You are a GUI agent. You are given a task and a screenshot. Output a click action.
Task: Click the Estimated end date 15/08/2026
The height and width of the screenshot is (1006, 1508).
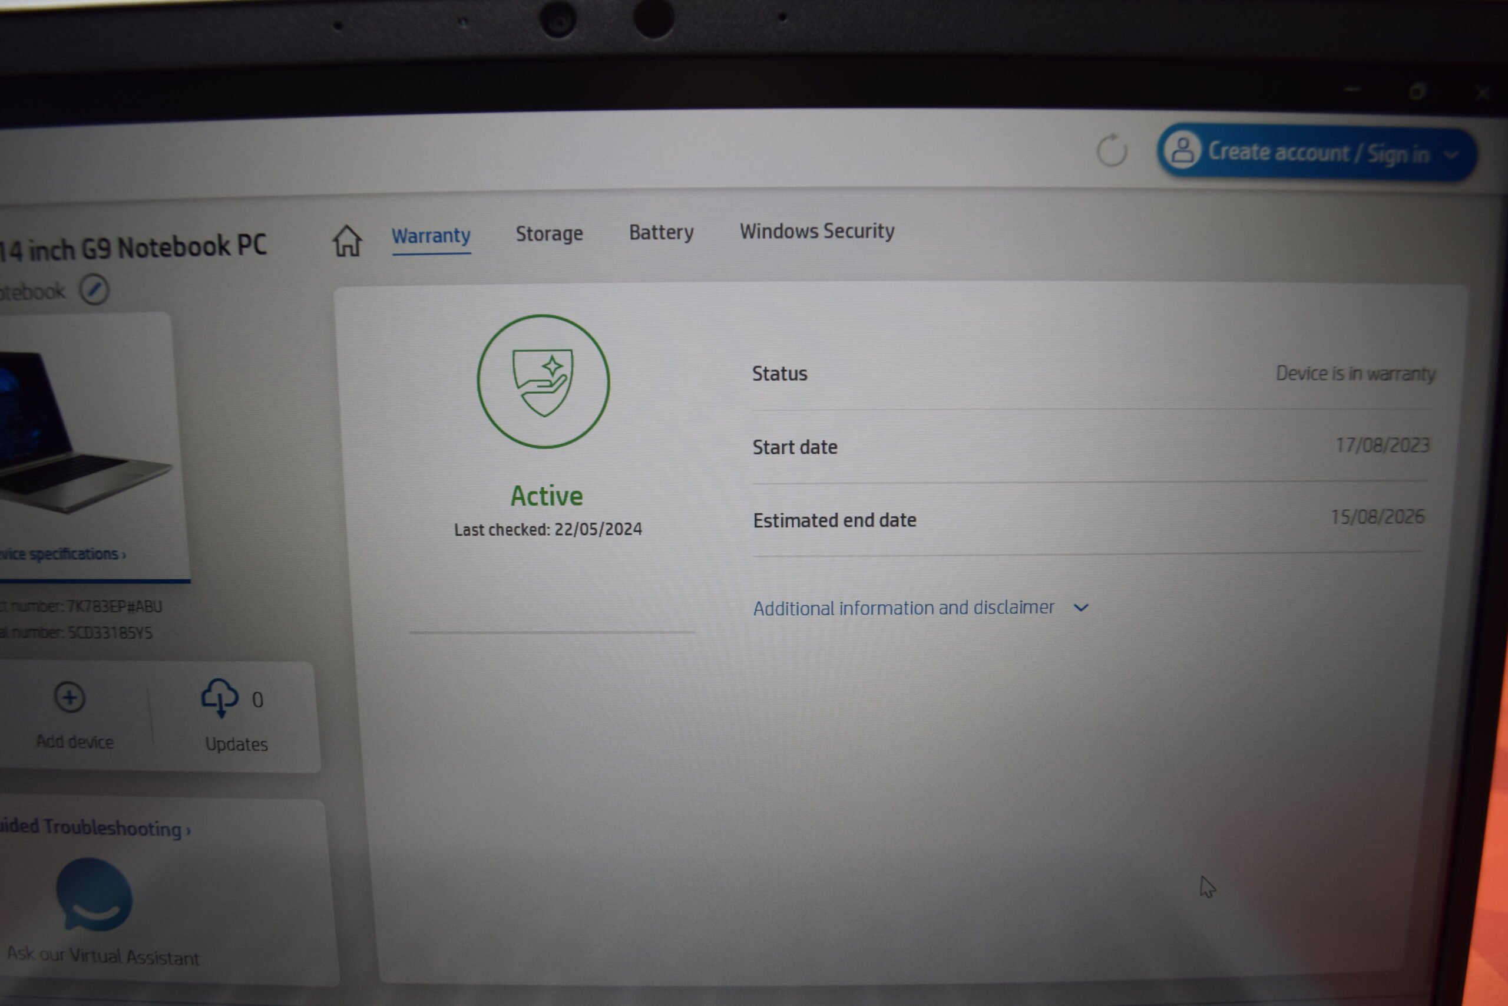[x=1377, y=516]
